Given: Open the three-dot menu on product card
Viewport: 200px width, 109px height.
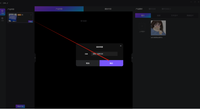Looking at the screenshot, I should 31,15.
